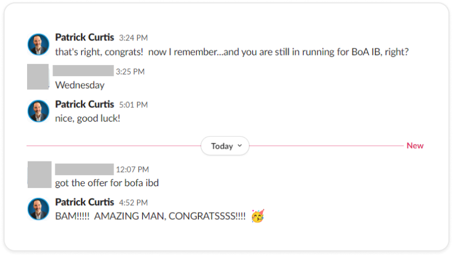Click the 12:07 PM timestamp
Viewport: 453px width, 256px height.
tap(132, 170)
